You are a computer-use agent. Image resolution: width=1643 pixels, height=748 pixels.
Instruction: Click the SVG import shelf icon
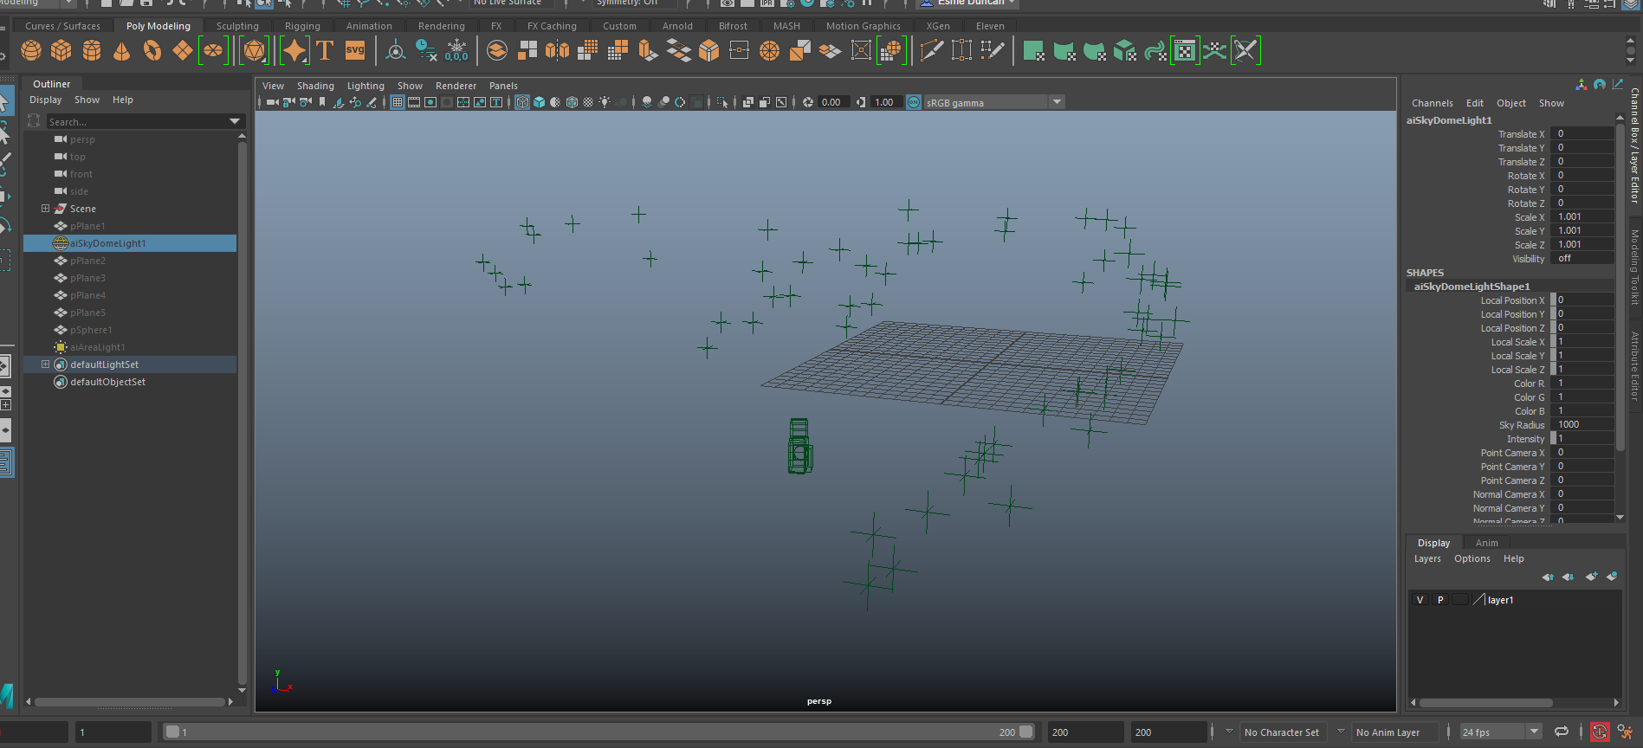(x=355, y=51)
